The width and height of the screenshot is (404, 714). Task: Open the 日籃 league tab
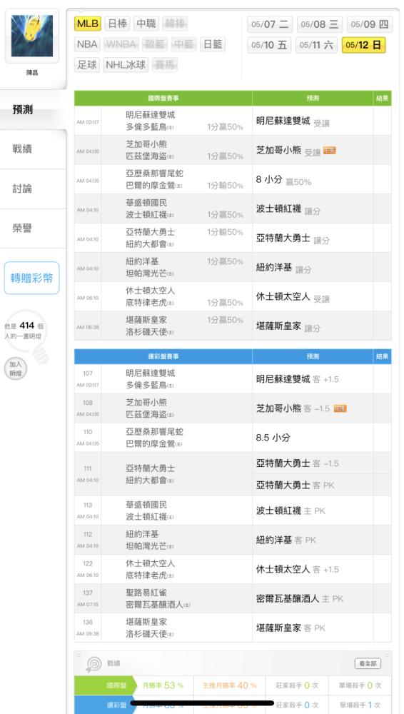point(212,44)
